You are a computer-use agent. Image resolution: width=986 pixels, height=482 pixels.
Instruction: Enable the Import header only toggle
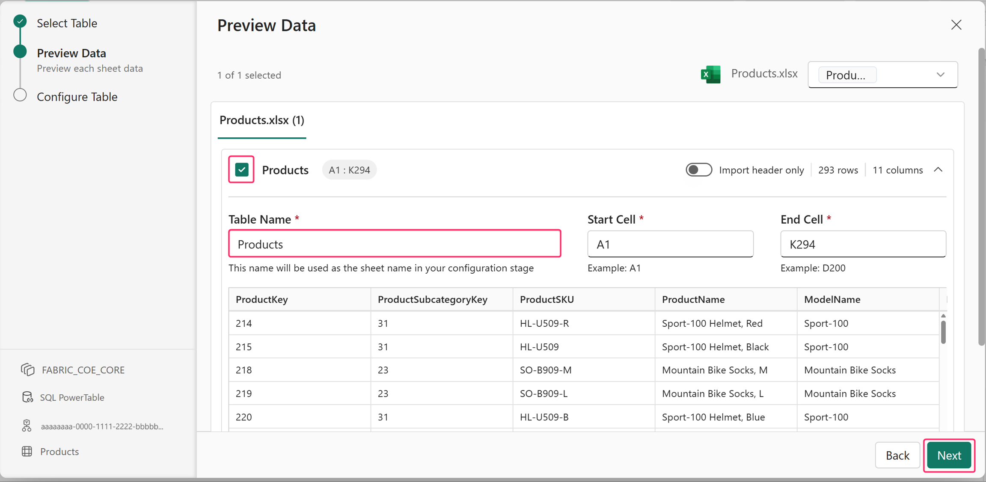pos(698,170)
